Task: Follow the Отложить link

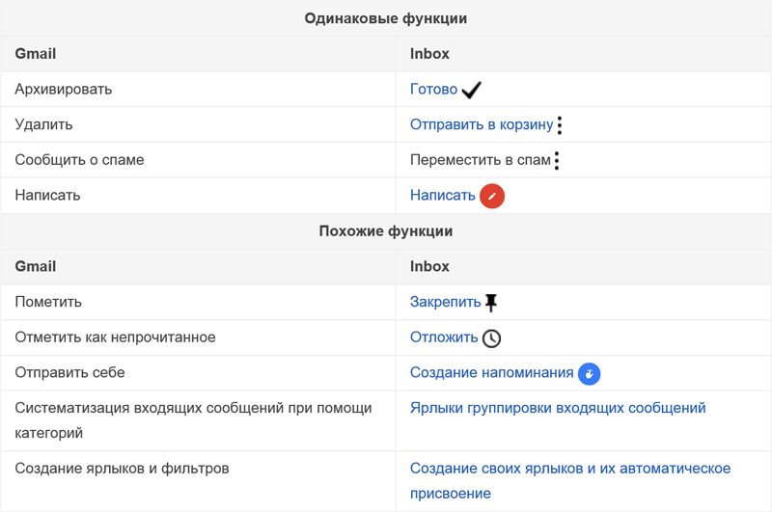Action: click(x=444, y=337)
